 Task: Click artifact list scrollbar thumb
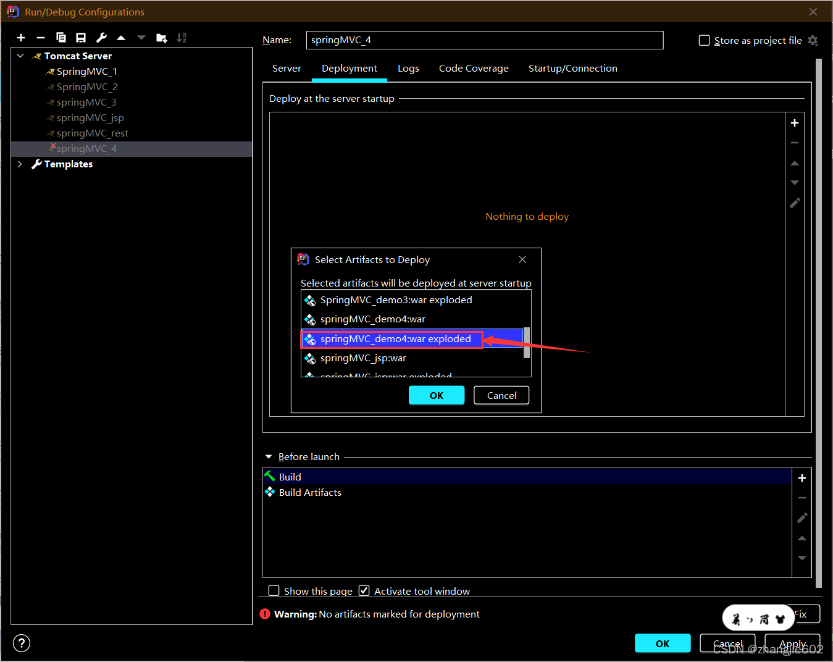527,343
